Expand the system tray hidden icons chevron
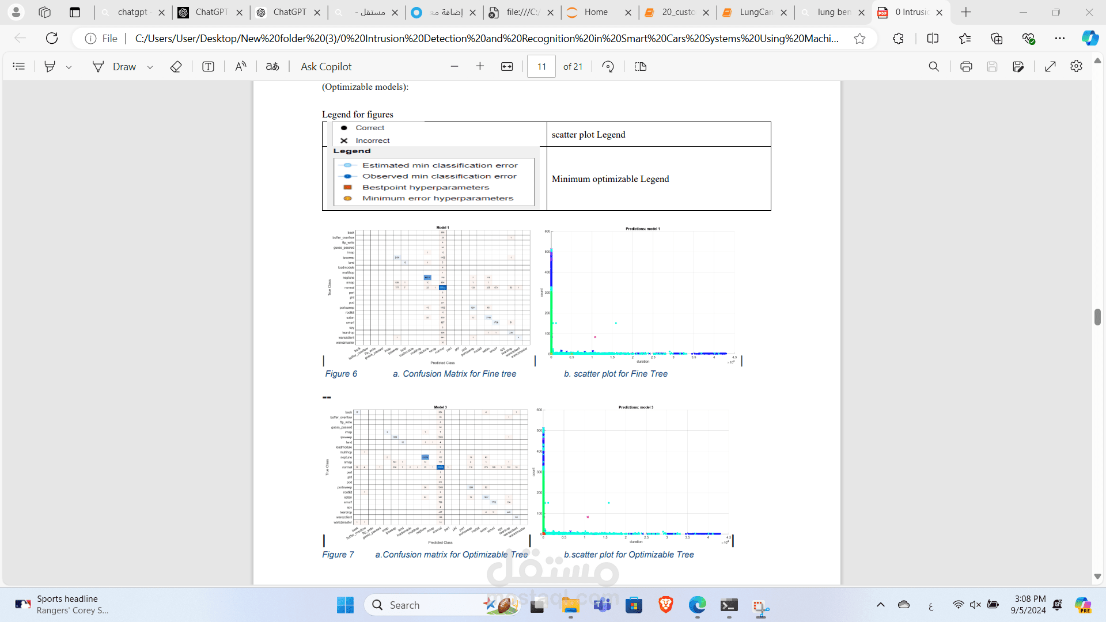This screenshot has height=622, width=1106. click(880, 605)
